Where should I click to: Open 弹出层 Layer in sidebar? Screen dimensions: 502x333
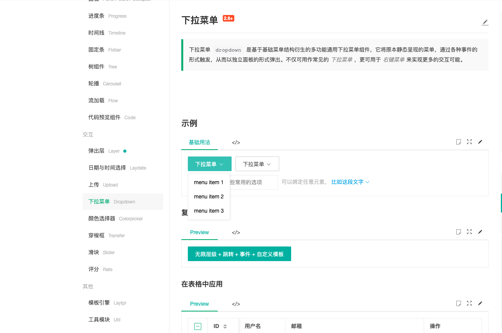[123, 151]
